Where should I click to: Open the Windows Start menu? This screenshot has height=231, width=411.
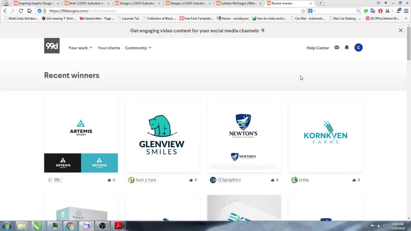(x=7, y=226)
